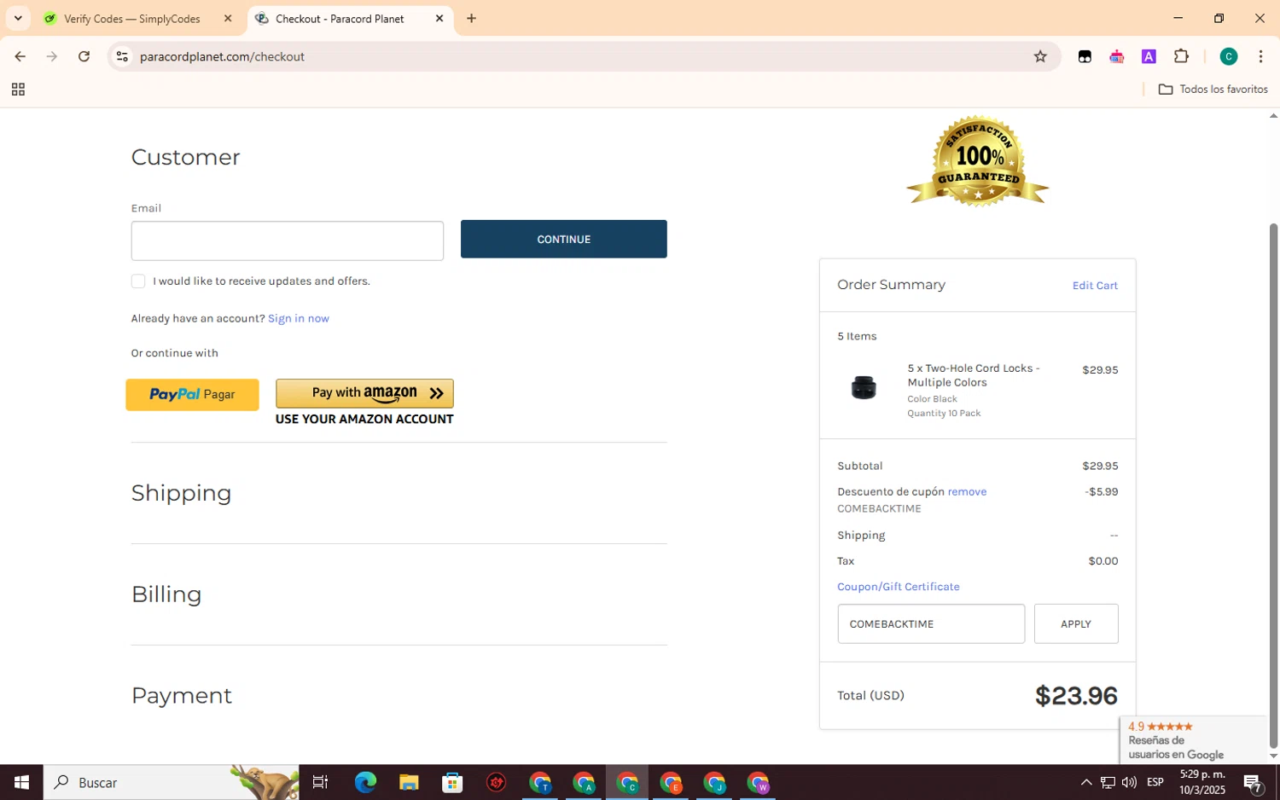Click the -$5.99 discount amount
The width and height of the screenshot is (1280, 800).
1101,491
